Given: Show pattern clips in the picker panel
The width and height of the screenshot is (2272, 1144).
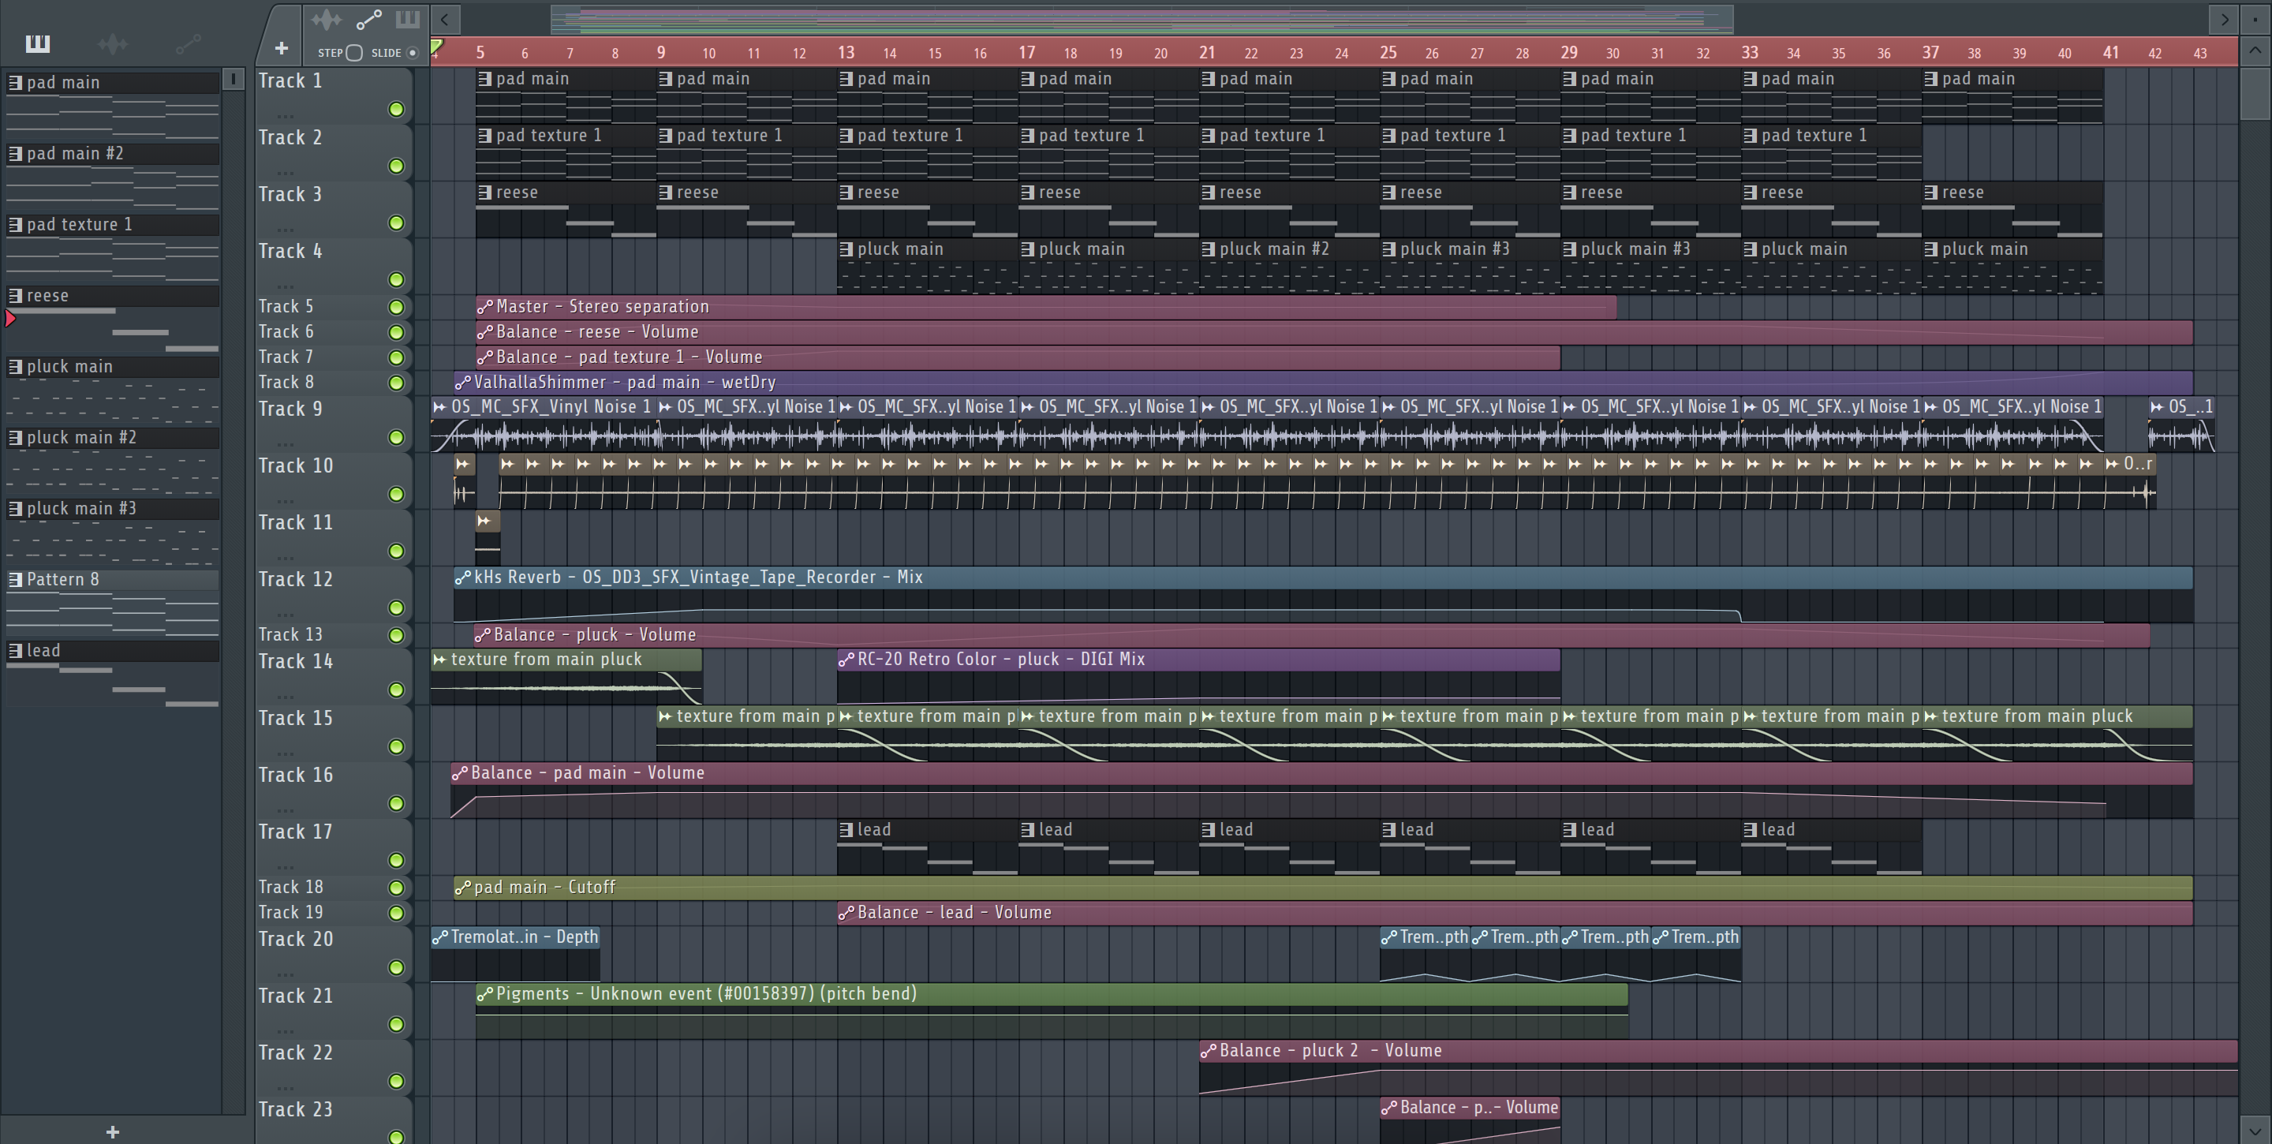Looking at the screenshot, I should (37, 43).
